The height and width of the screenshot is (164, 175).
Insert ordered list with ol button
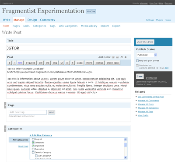67,63
